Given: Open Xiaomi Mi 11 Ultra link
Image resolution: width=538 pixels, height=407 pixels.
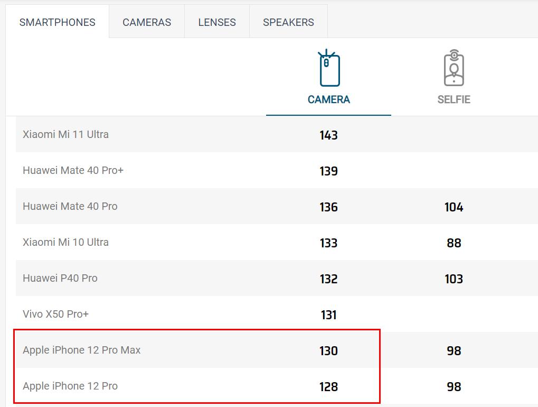Looking at the screenshot, I should point(65,134).
